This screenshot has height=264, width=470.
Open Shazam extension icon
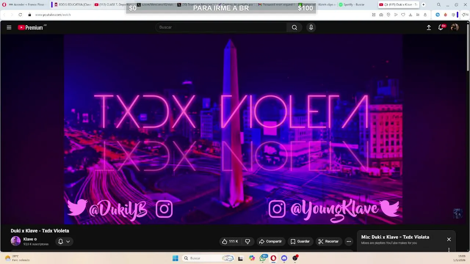pyautogui.click(x=438, y=15)
